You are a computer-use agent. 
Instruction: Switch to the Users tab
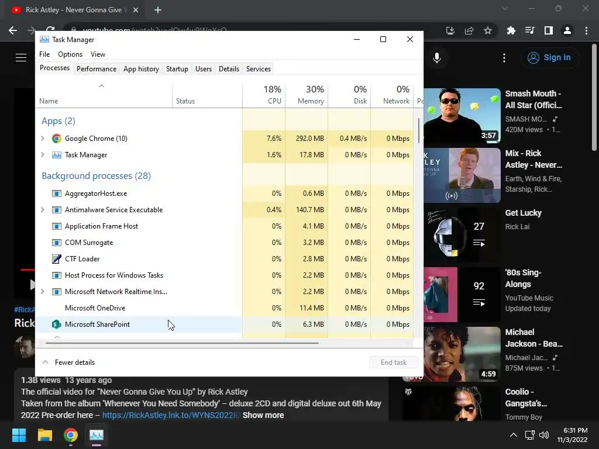(203, 69)
